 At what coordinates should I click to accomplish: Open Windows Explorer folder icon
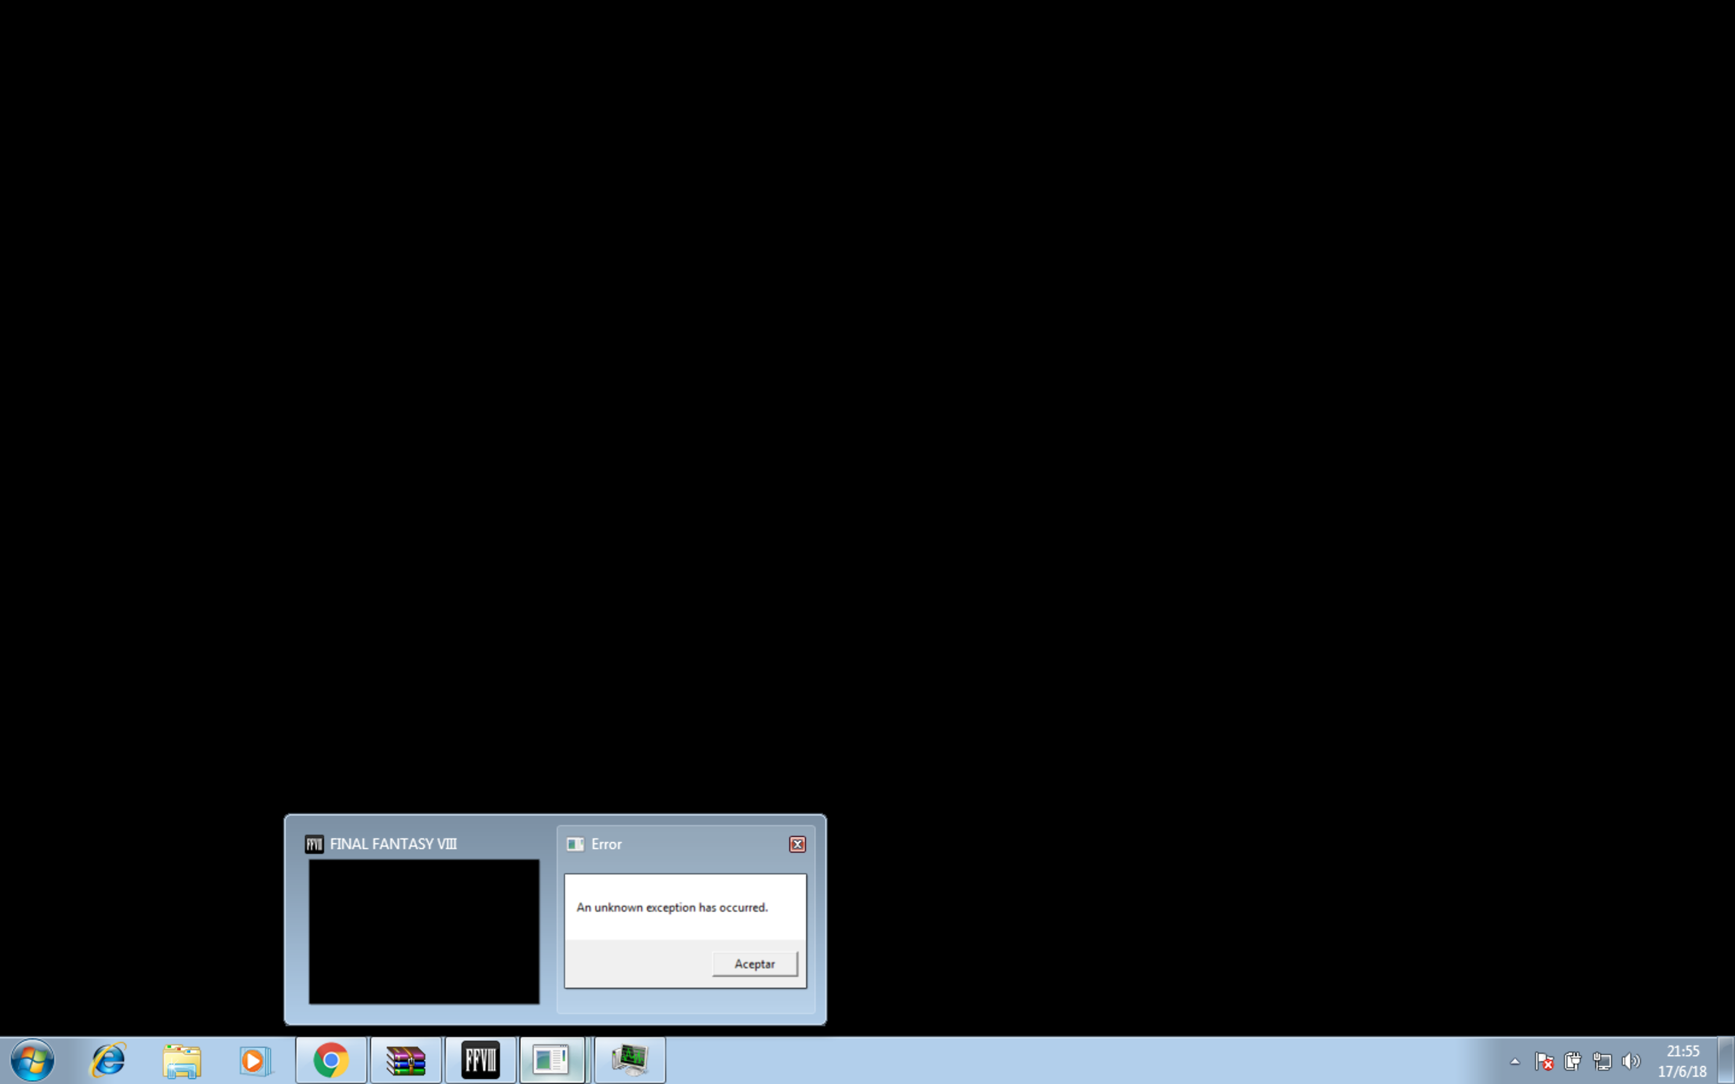[182, 1061]
